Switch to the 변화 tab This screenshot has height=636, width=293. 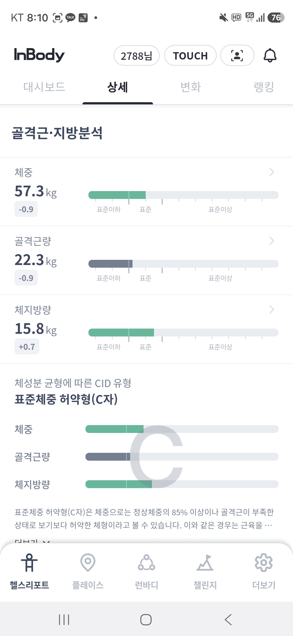pos(191,87)
